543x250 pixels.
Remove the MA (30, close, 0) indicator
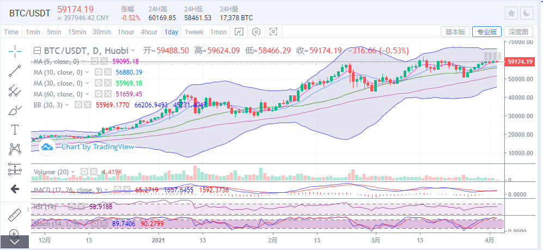[x=108, y=83]
